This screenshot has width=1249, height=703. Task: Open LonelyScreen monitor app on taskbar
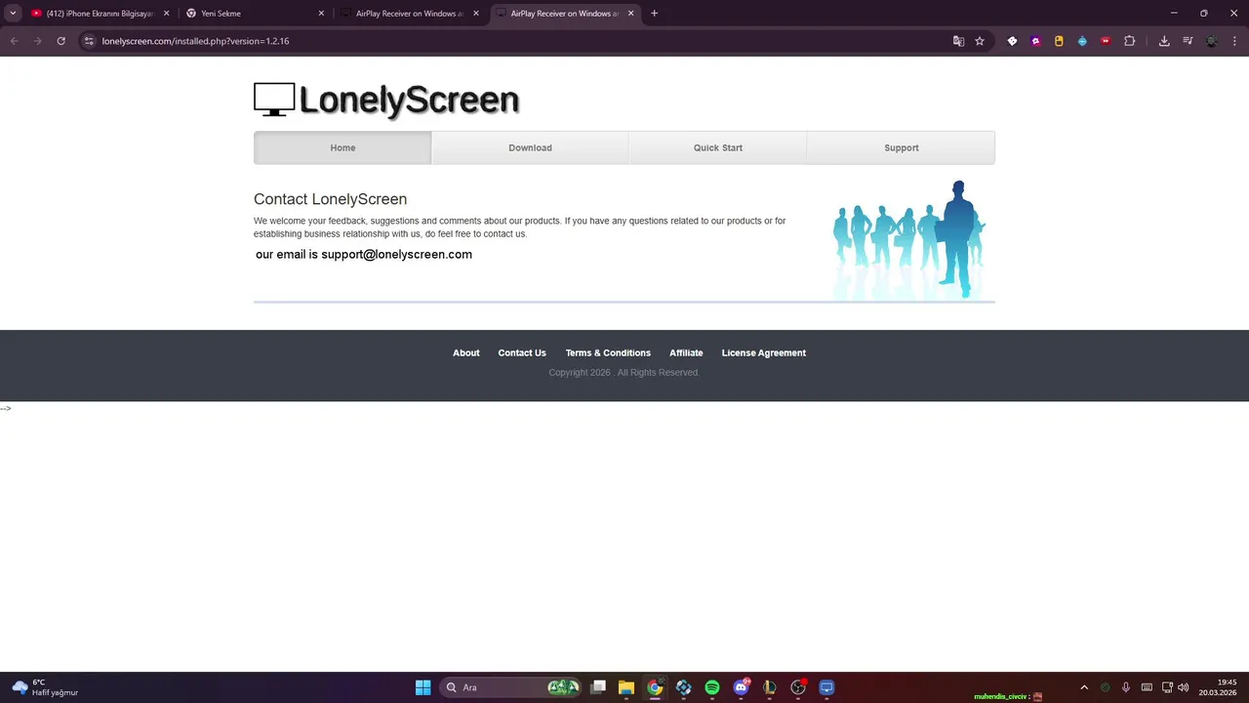pos(826,687)
